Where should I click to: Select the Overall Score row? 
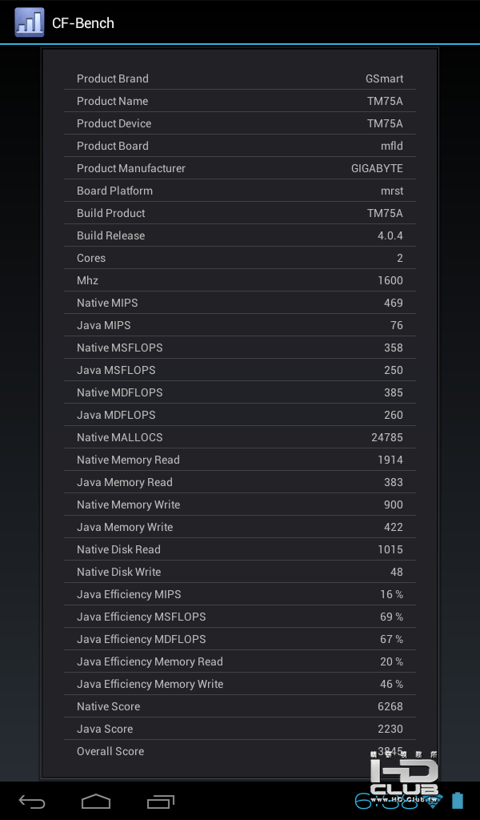[x=240, y=751]
